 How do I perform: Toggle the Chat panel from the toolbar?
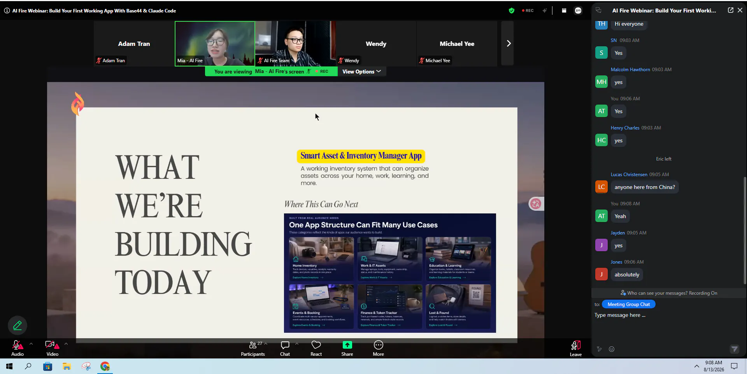(x=285, y=348)
